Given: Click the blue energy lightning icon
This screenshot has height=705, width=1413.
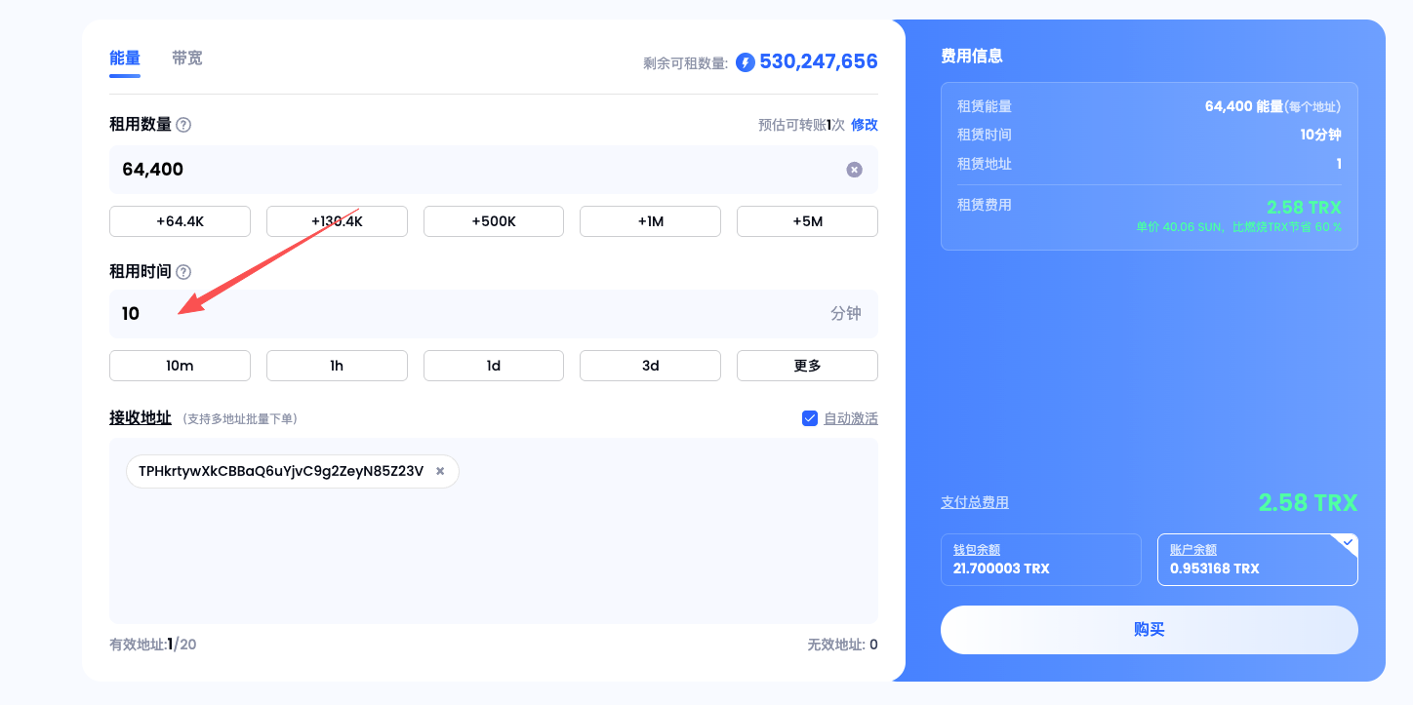Looking at the screenshot, I should (746, 62).
